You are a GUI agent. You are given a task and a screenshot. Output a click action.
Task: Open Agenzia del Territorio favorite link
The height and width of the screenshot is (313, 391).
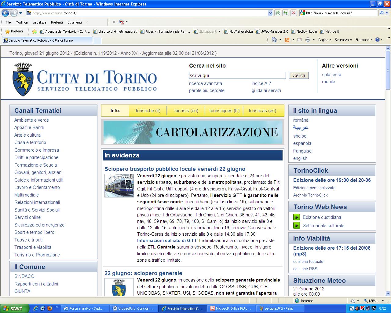[x=65, y=31]
